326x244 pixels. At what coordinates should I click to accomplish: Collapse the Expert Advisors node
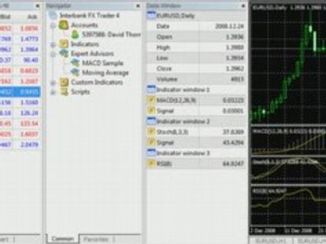pyautogui.click(x=53, y=54)
